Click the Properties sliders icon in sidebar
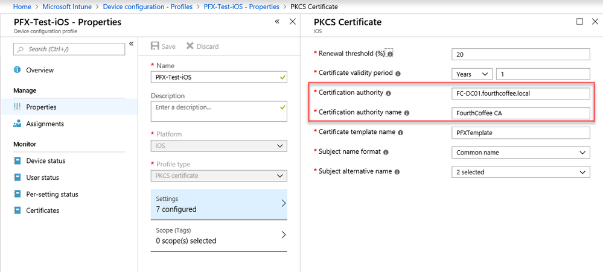 17,107
